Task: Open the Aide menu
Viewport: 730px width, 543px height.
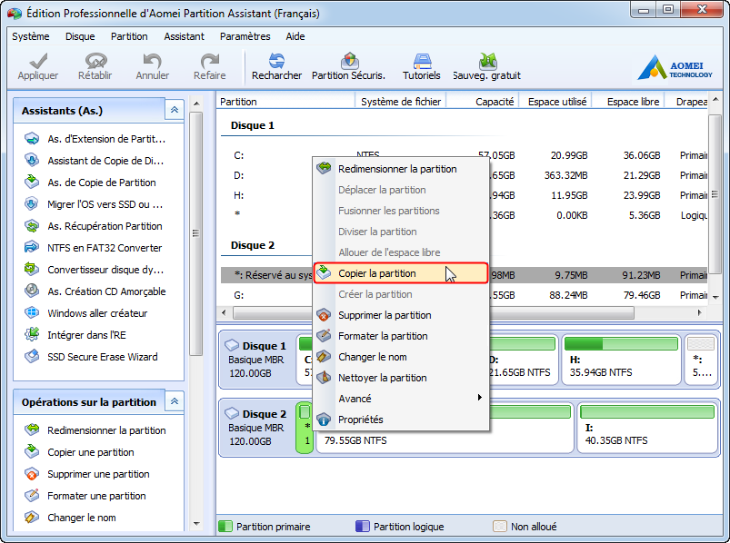Action: pyautogui.click(x=295, y=36)
